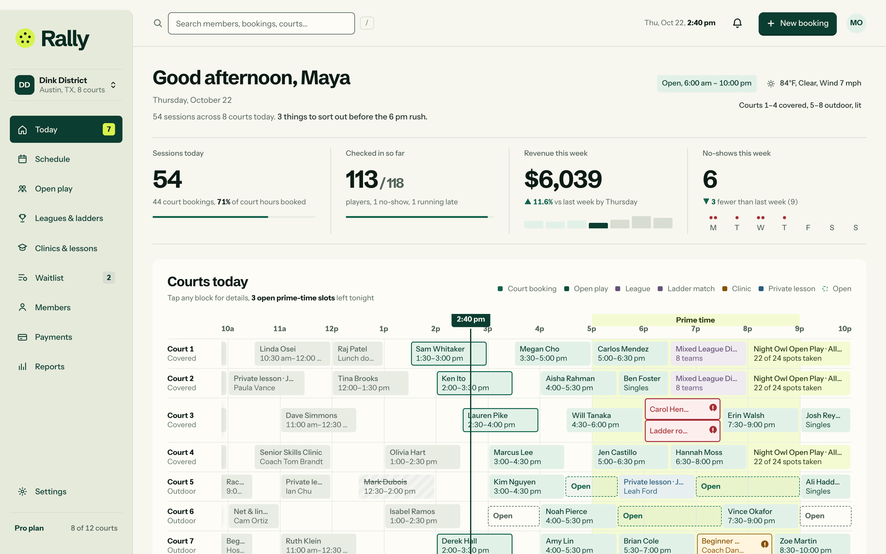Expand the Dink District club switcher
The image size is (886, 554).
(66, 85)
